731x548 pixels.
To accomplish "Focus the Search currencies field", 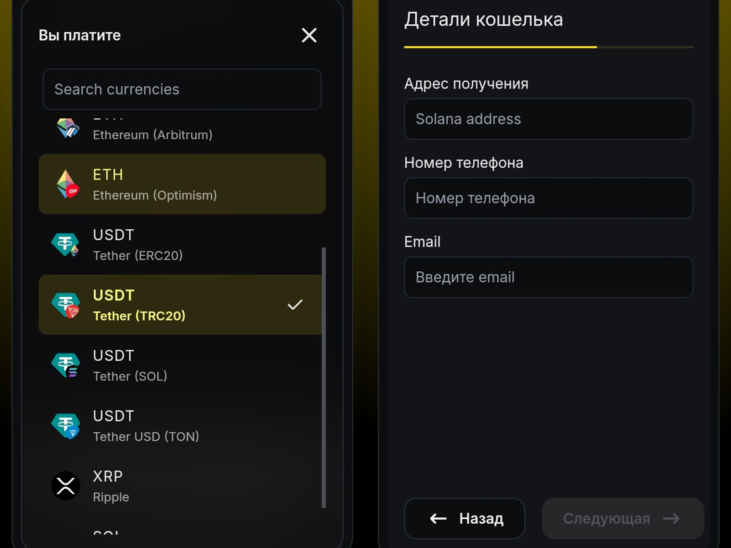I will 182,89.
